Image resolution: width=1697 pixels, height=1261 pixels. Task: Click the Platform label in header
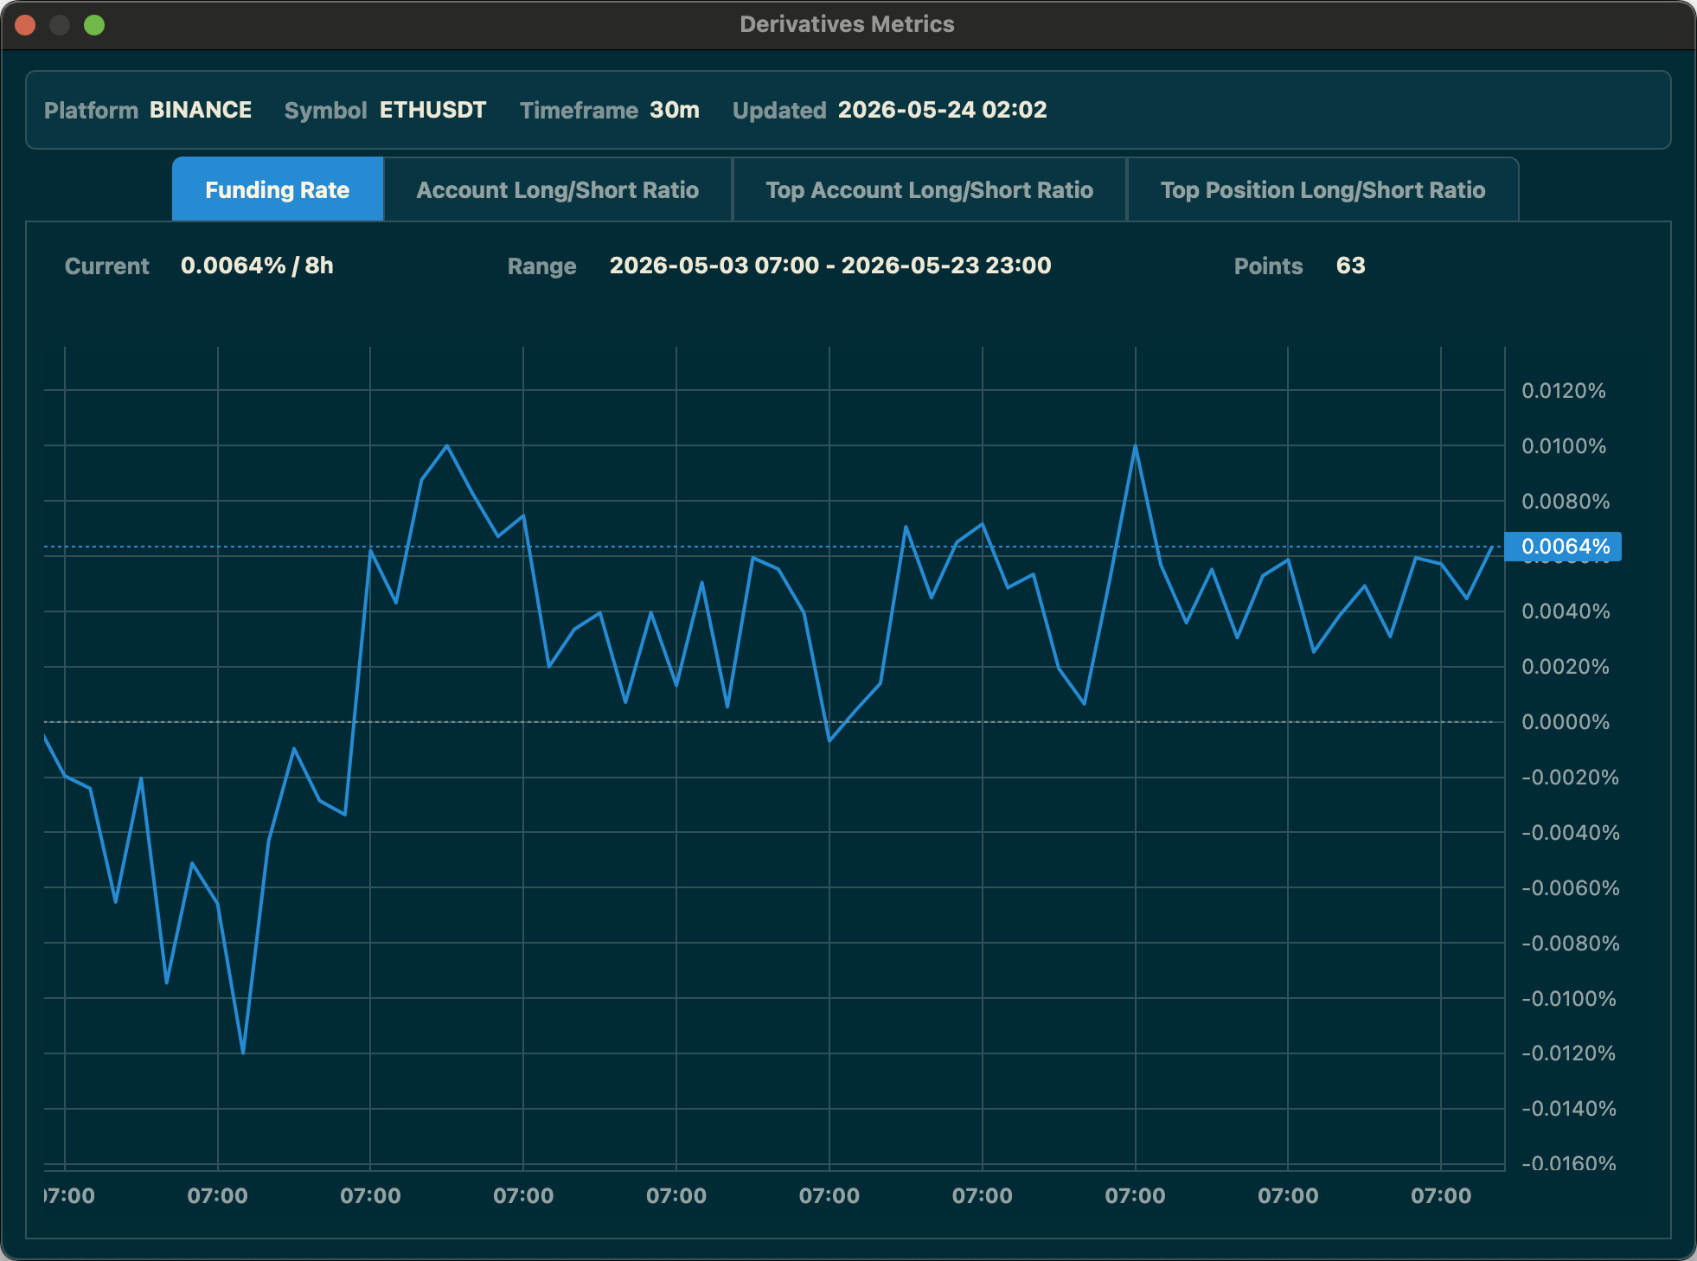click(x=91, y=111)
